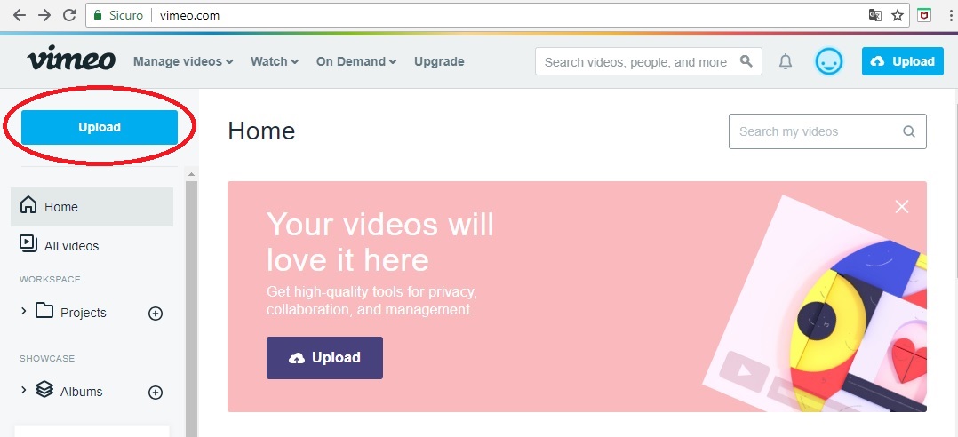
Task: Click the browser back arrow
Action: click(20, 15)
